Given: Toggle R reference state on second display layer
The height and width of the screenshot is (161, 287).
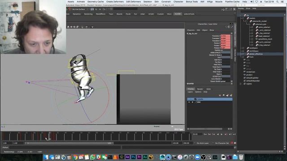Looking at the screenshot, I should (x=192, y=102).
